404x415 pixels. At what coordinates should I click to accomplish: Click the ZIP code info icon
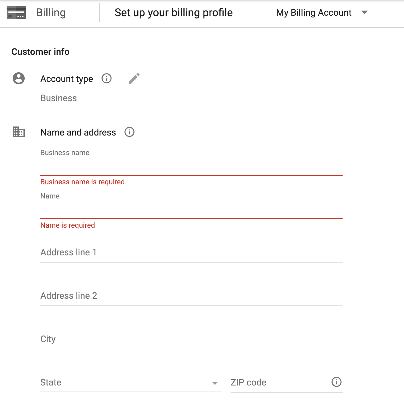tap(336, 382)
